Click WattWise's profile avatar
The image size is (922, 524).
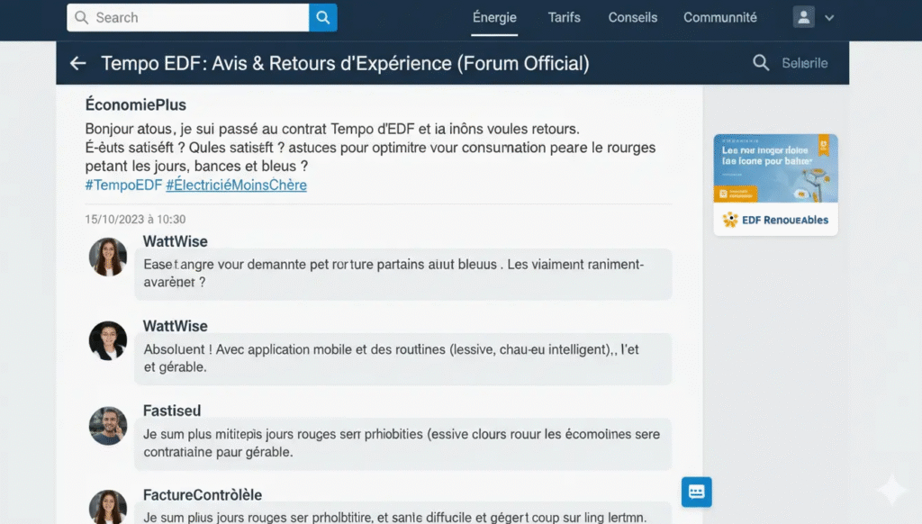tap(108, 257)
